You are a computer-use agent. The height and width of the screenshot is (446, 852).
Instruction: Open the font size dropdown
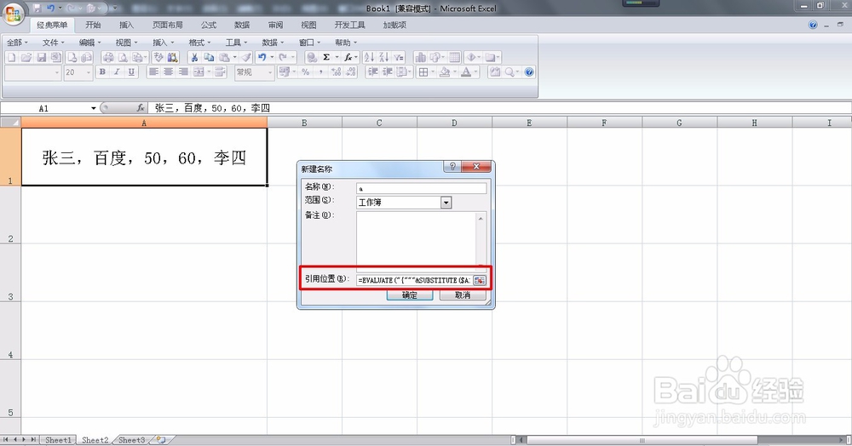(89, 72)
